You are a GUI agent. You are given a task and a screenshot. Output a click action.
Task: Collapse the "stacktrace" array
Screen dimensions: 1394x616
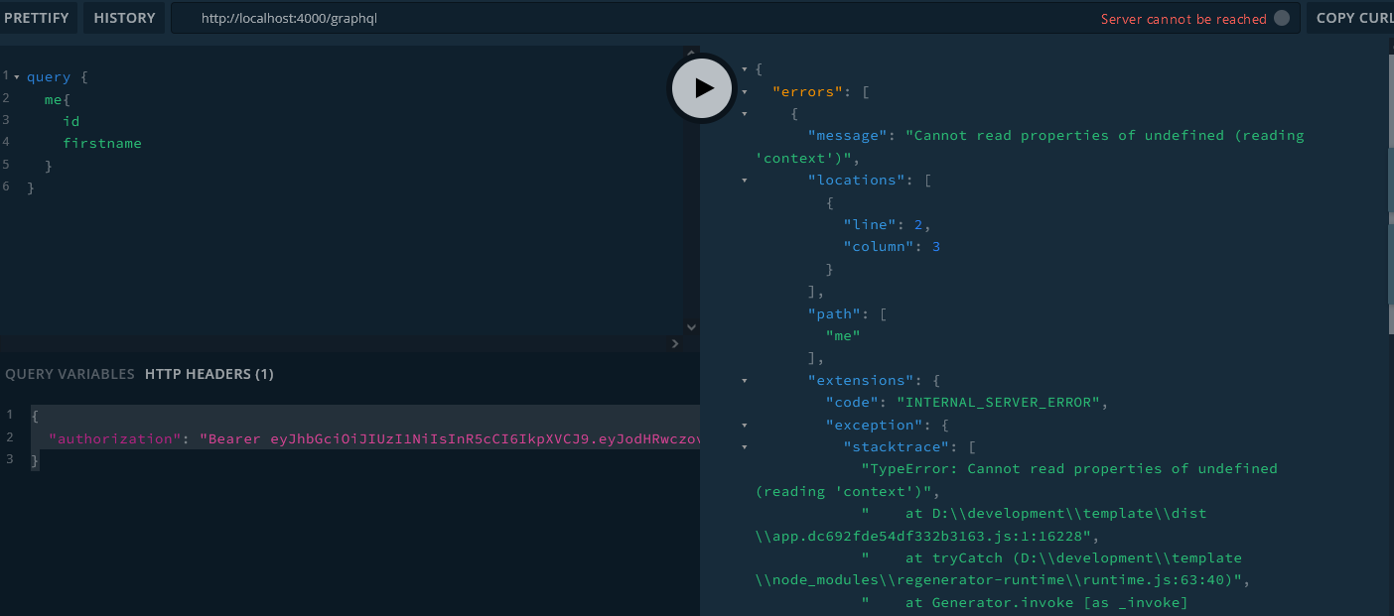tap(745, 446)
